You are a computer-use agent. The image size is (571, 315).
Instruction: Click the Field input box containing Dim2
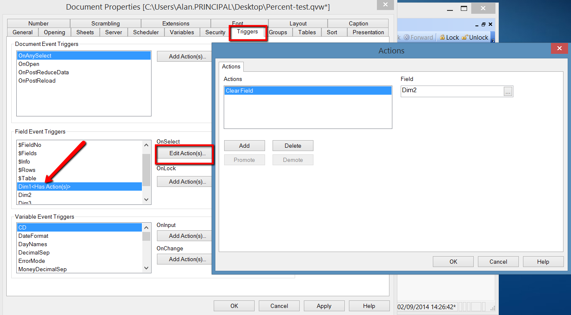452,92
